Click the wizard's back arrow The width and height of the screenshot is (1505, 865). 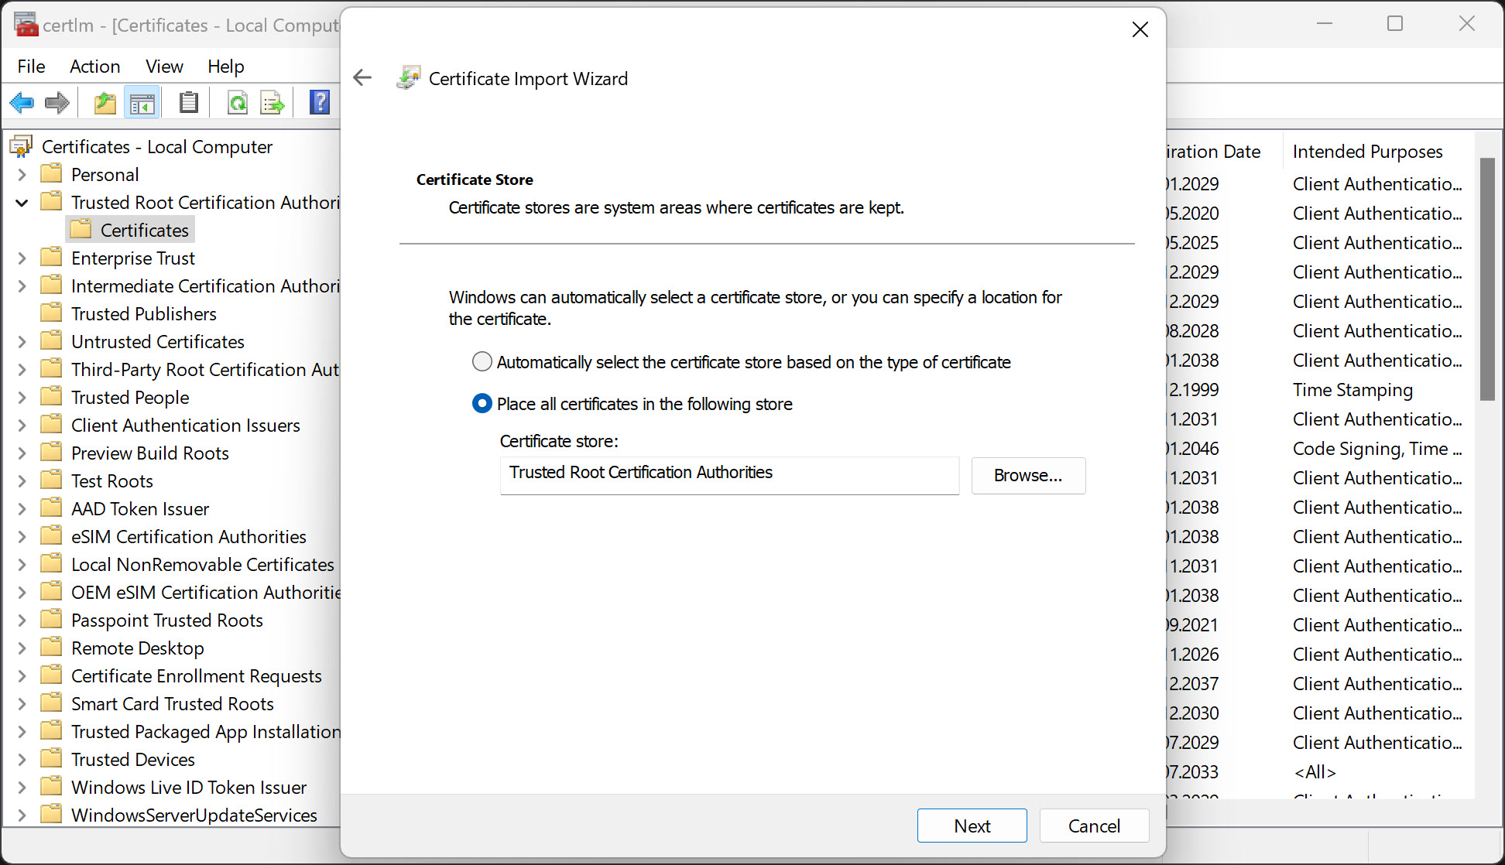point(362,77)
